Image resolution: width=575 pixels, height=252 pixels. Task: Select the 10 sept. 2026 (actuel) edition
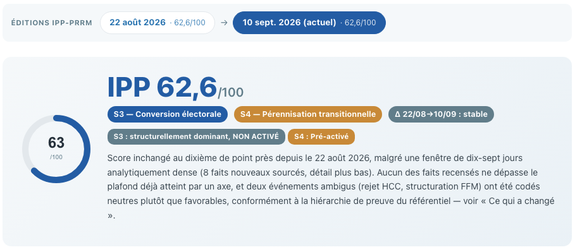[x=309, y=23]
